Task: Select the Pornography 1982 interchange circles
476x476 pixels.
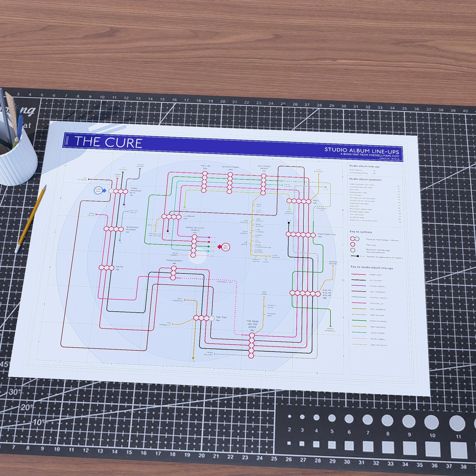Action: (173, 273)
